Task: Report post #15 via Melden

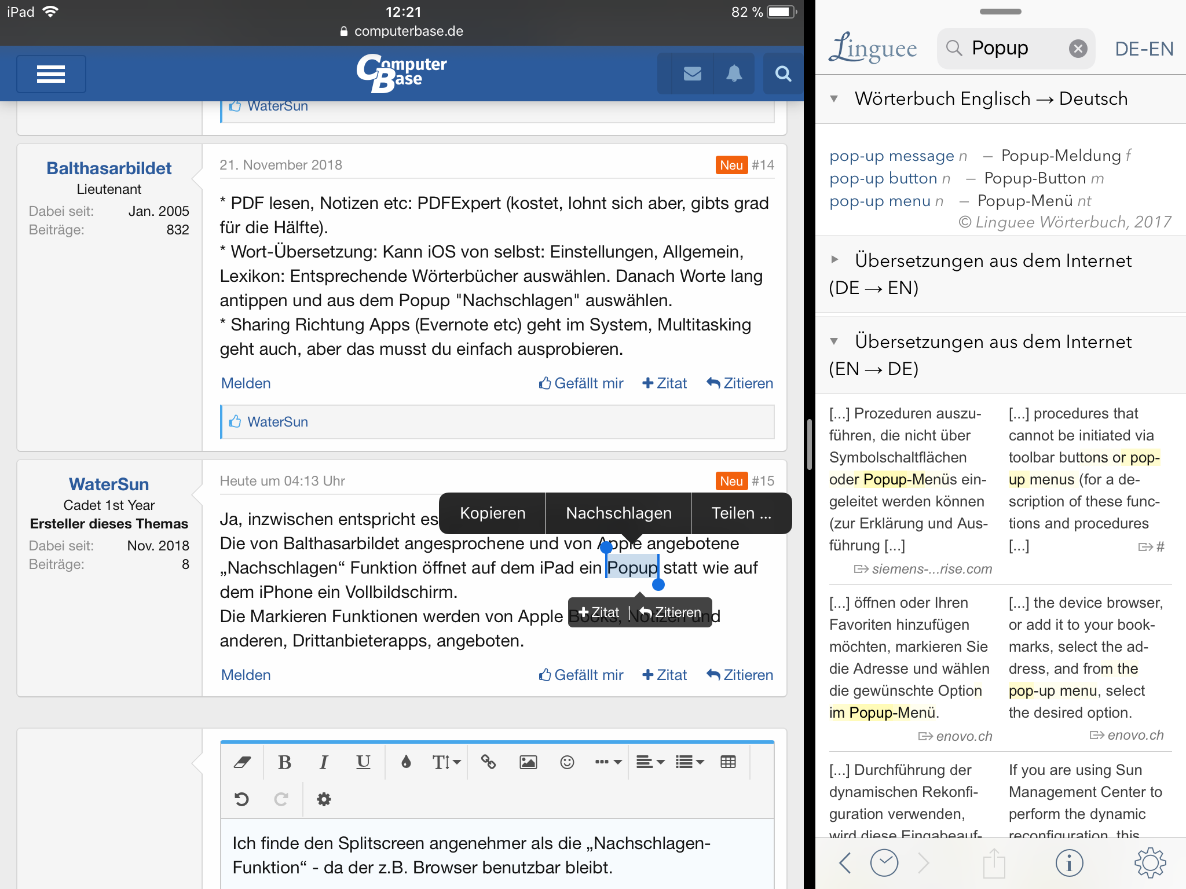Action: click(246, 675)
